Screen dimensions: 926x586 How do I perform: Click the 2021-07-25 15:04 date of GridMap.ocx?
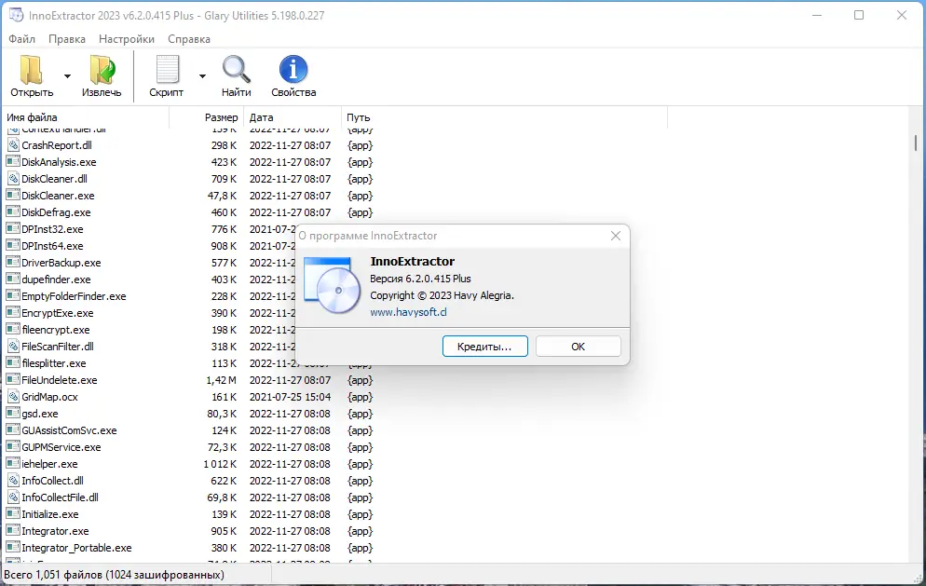click(x=290, y=397)
